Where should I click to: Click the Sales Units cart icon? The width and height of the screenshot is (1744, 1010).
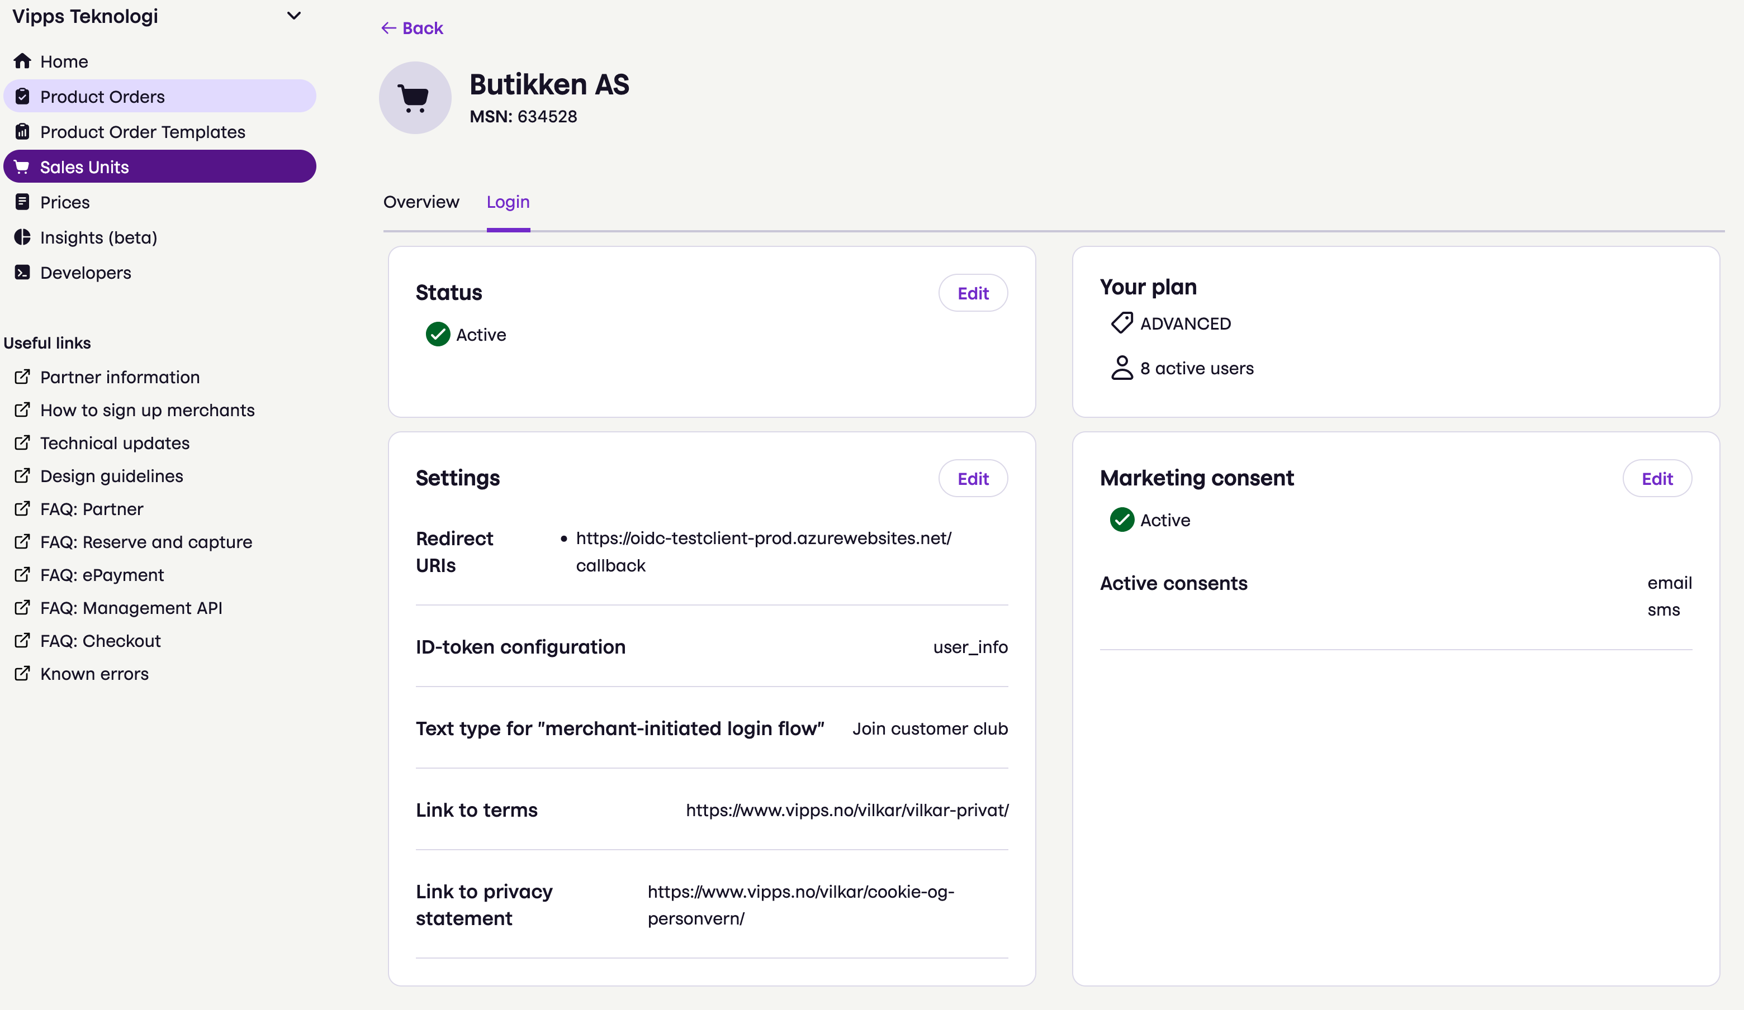pos(22,166)
